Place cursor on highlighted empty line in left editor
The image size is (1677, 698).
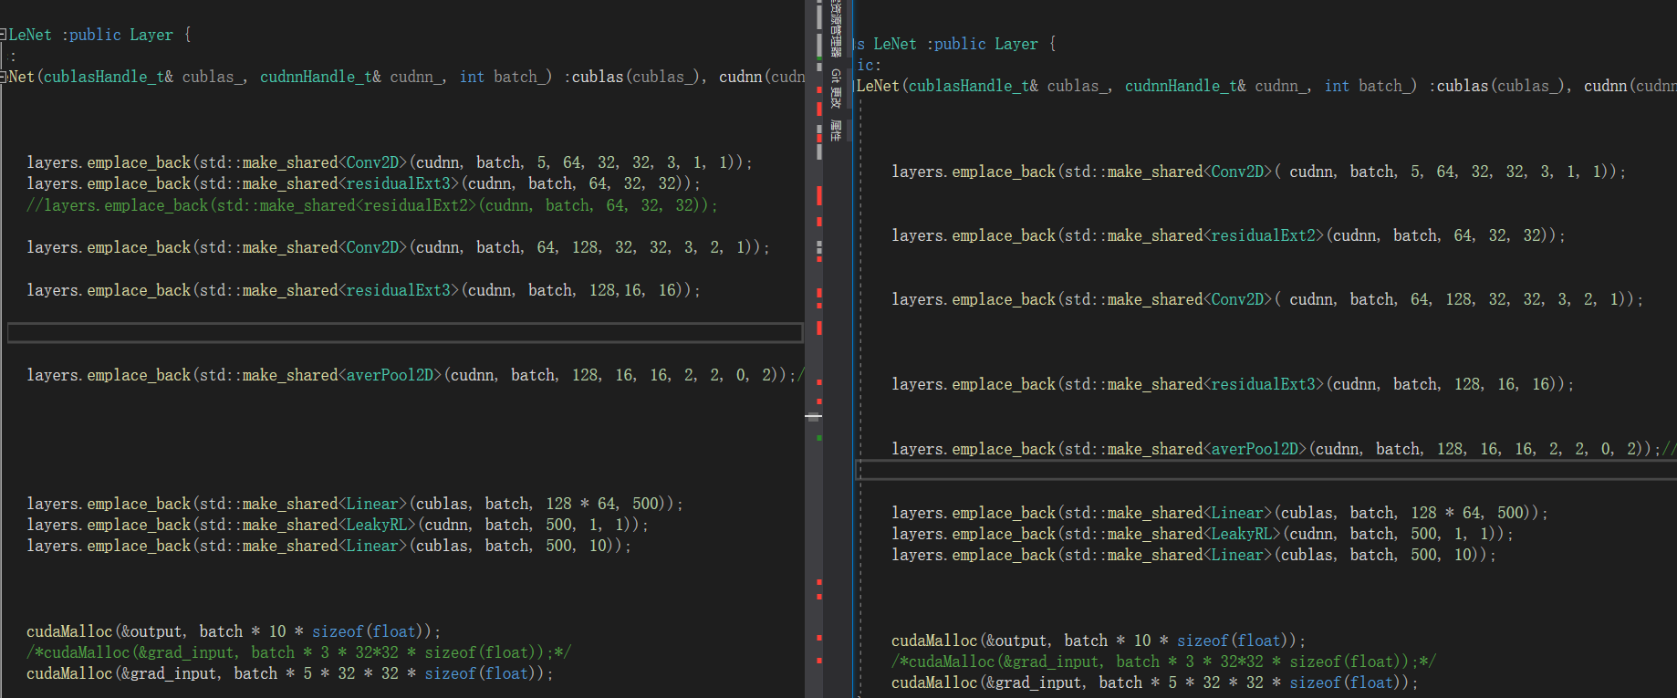(x=405, y=333)
